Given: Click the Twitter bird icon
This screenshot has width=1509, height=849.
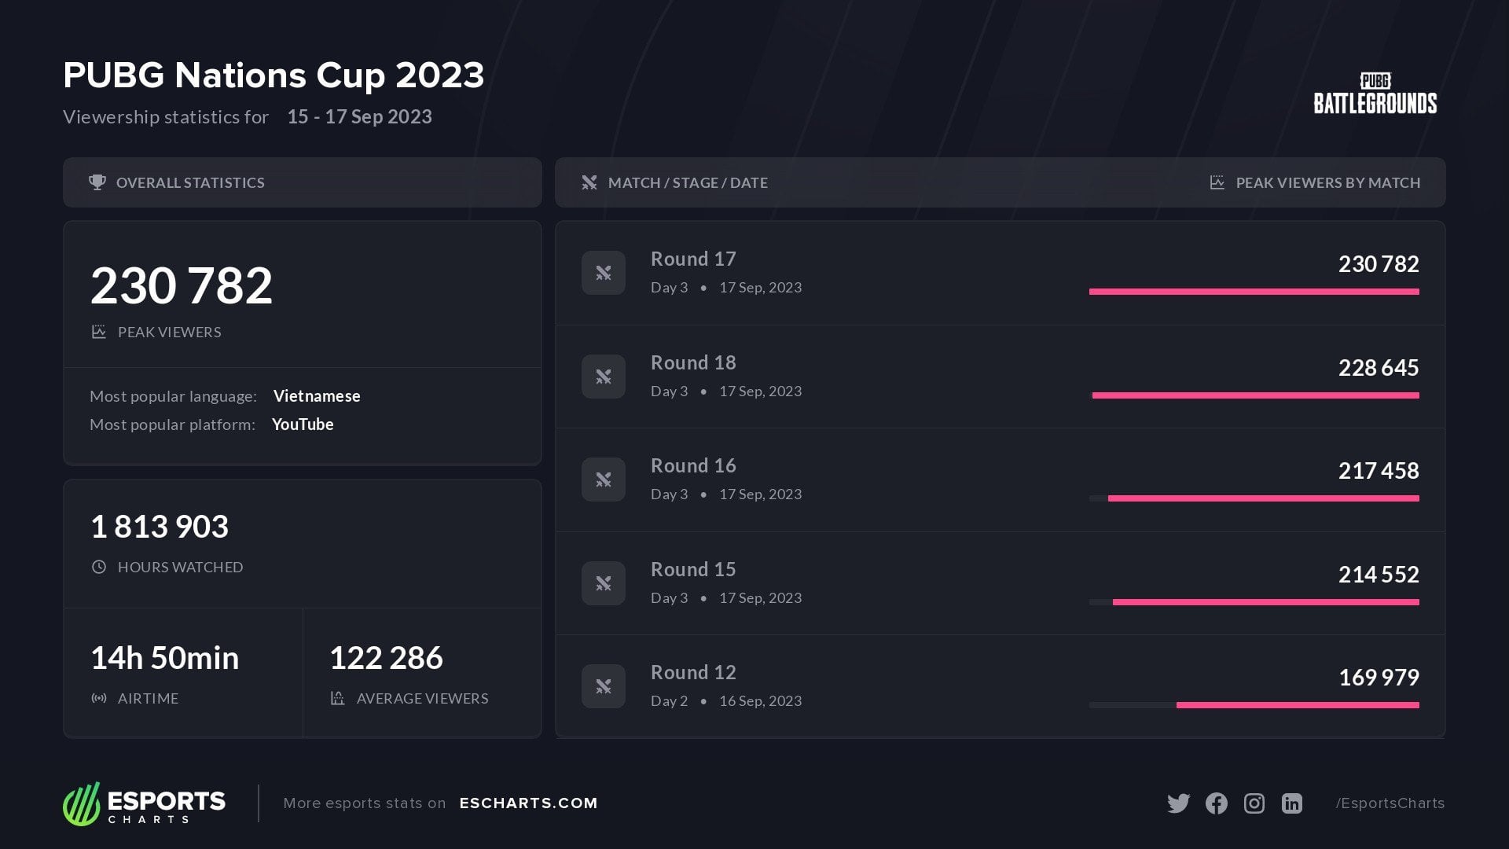Looking at the screenshot, I should [x=1178, y=803].
